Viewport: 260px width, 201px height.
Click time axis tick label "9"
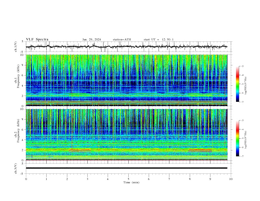click(x=210, y=179)
